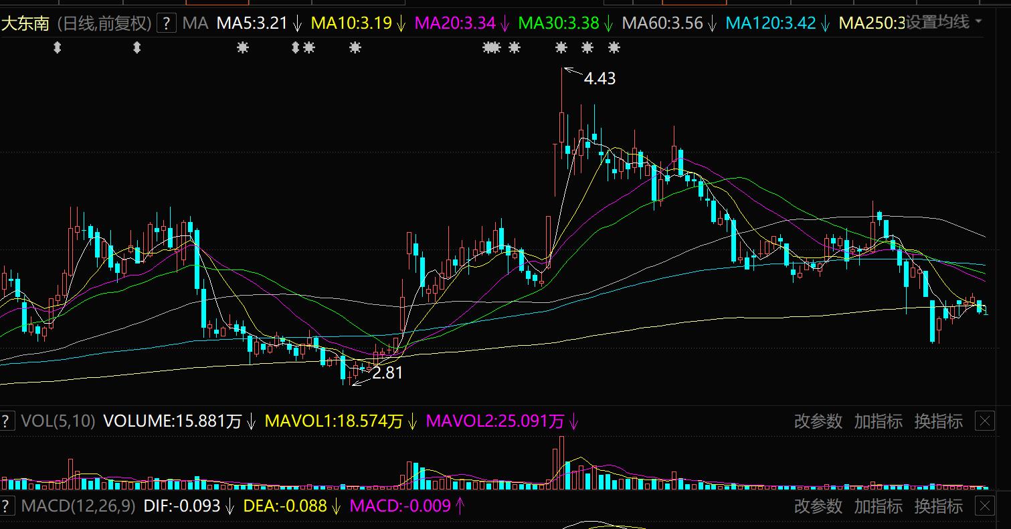Click 换指标 in the MACD panel
This screenshot has width=1011, height=529.
(938, 506)
